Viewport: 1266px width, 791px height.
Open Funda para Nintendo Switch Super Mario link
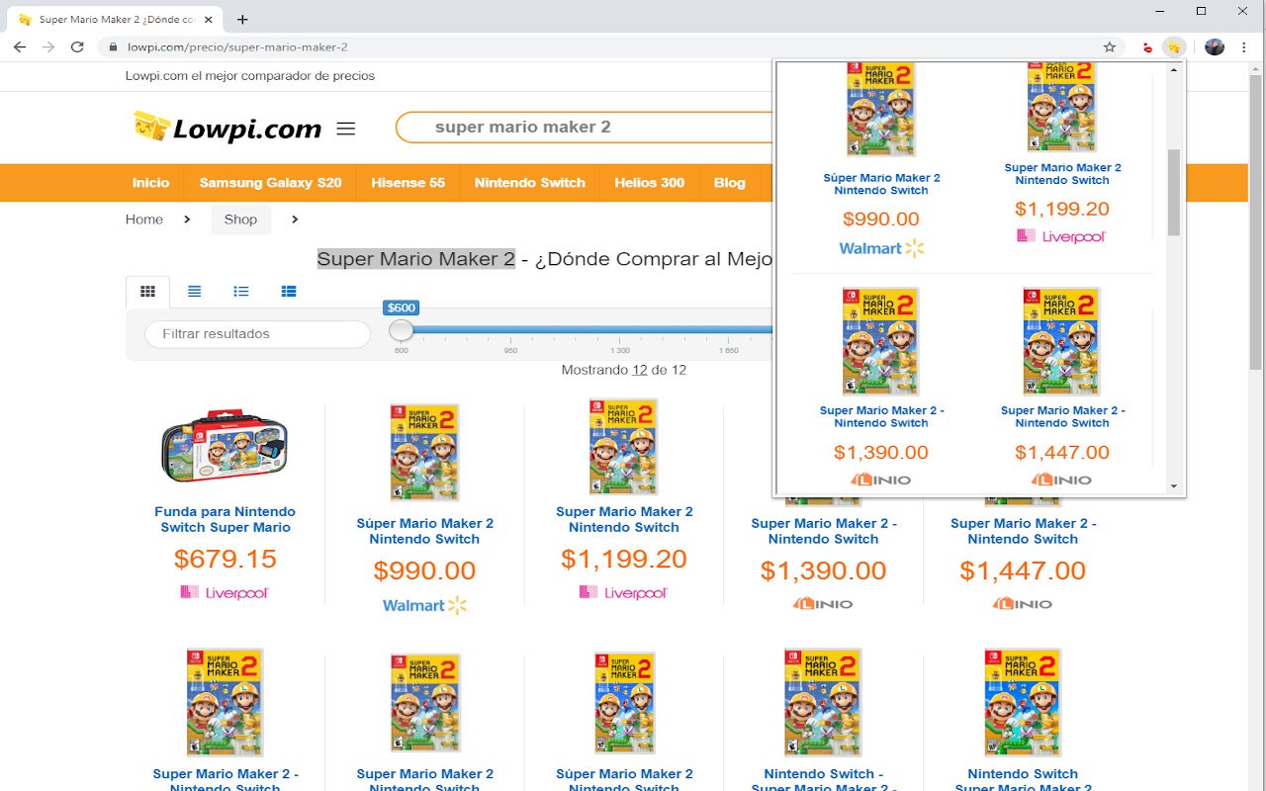(225, 519)
